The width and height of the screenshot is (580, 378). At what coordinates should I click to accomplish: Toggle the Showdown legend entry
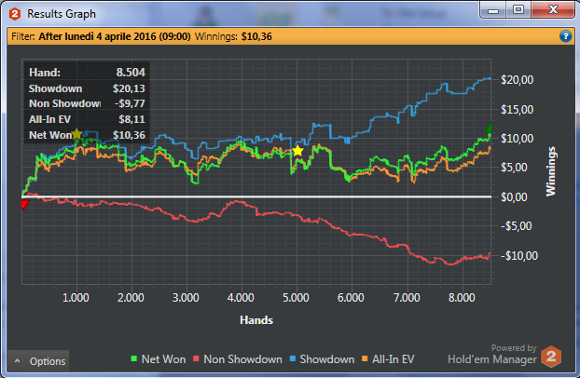click(322, 358)
